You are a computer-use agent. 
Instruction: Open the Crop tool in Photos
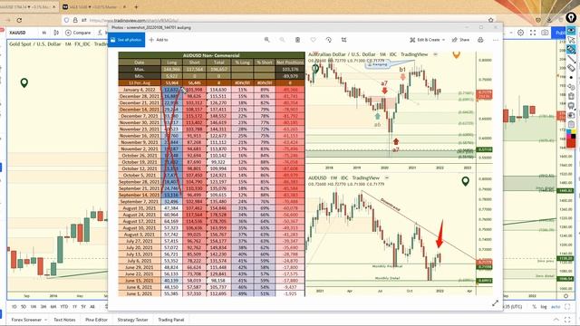click(344, 40)
